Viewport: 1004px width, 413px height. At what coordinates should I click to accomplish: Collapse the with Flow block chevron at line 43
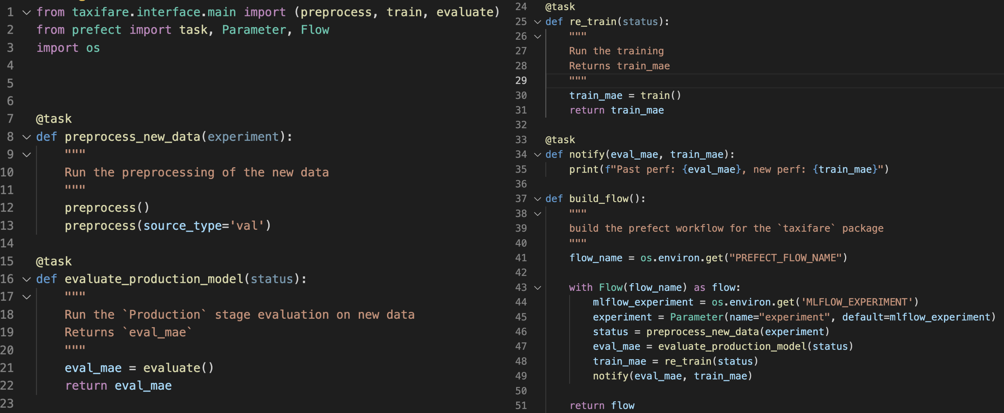click(538, 288)
